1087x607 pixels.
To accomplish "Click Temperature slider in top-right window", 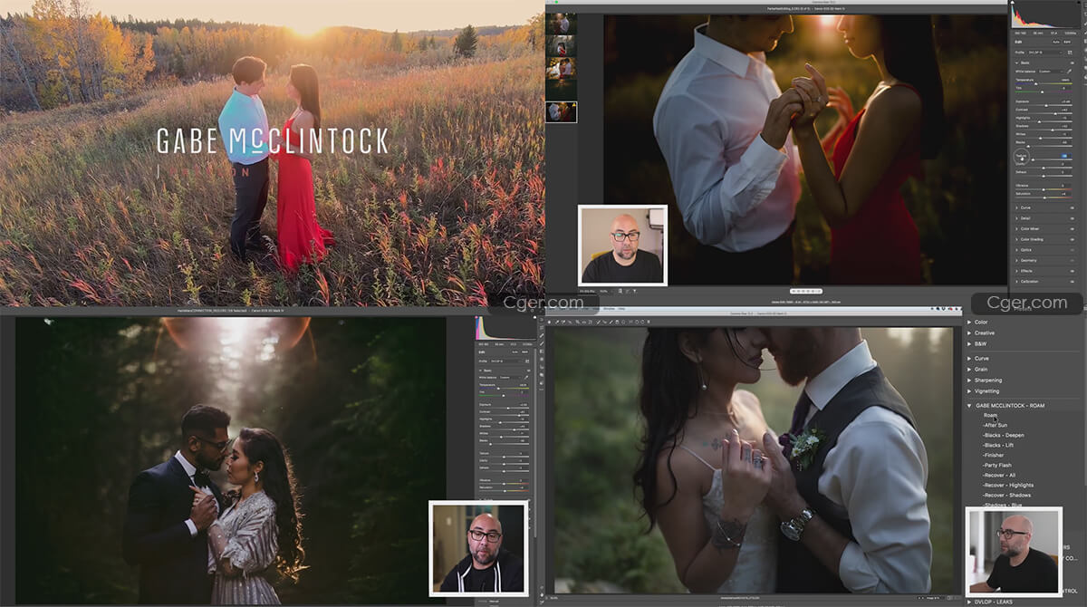I will coord(1044,84).
